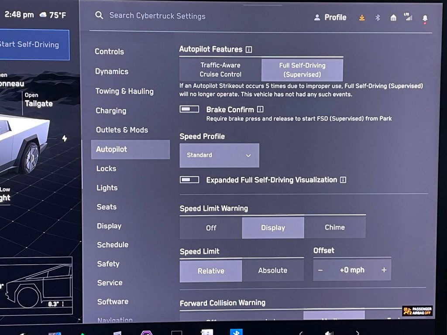Click the search magnifier icon
Image resolution: width=447 pixels, height=335 pixels.
pos(99,15)
